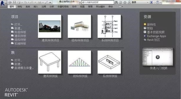Image resolution: width=181 pixels, height=99 pixels.
Task: Open the 建筑样例族 table thumbnail
Action: (x=50, y=62)
